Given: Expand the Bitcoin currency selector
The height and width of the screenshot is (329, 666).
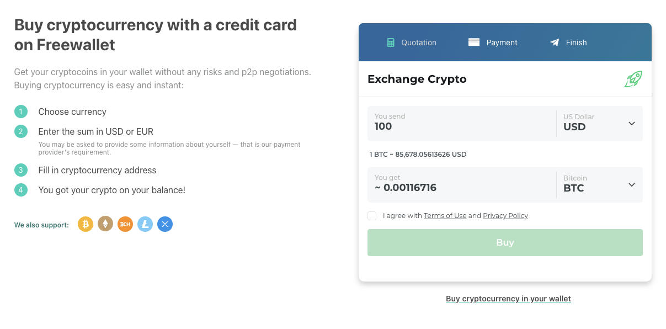Looking at the screenshot, I should pyautogui.click(x=631, y=184).
